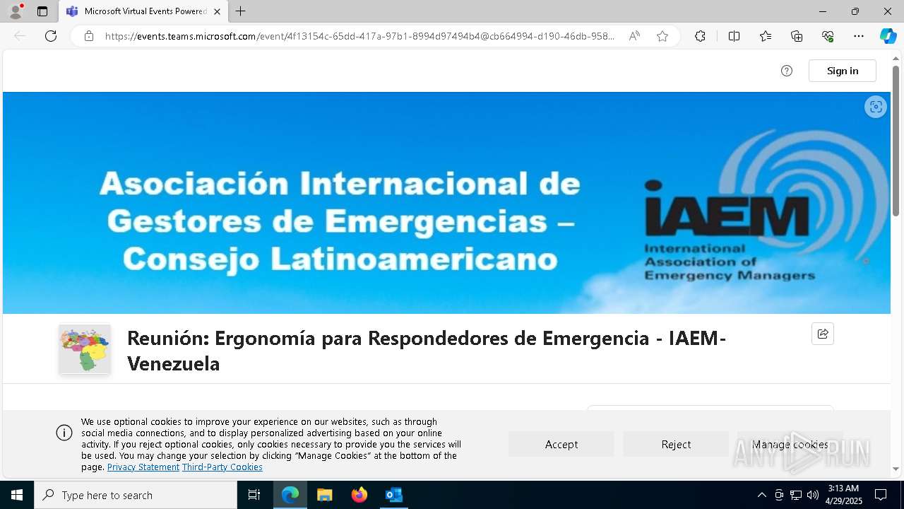The height and width of the screenshot is (509, 904).
Task: Click the Venezuela map event thumbnail
Action: point(85,349)
